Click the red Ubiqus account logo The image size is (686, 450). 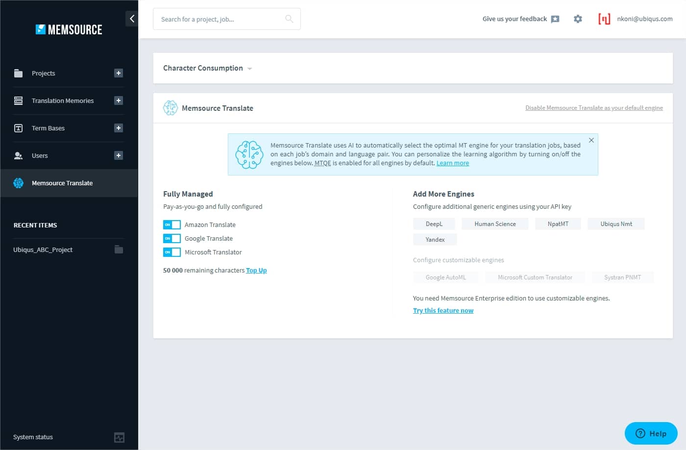[604, 19]
